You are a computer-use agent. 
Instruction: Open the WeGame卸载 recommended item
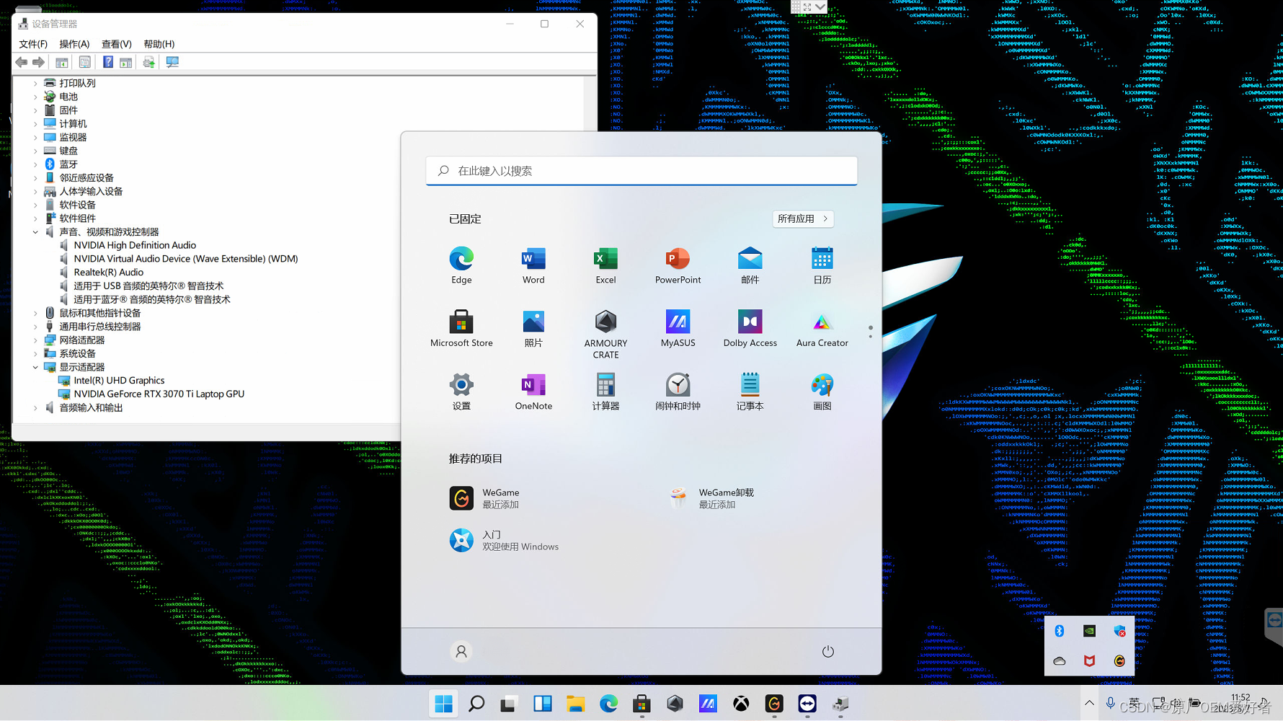coord(710,498)
